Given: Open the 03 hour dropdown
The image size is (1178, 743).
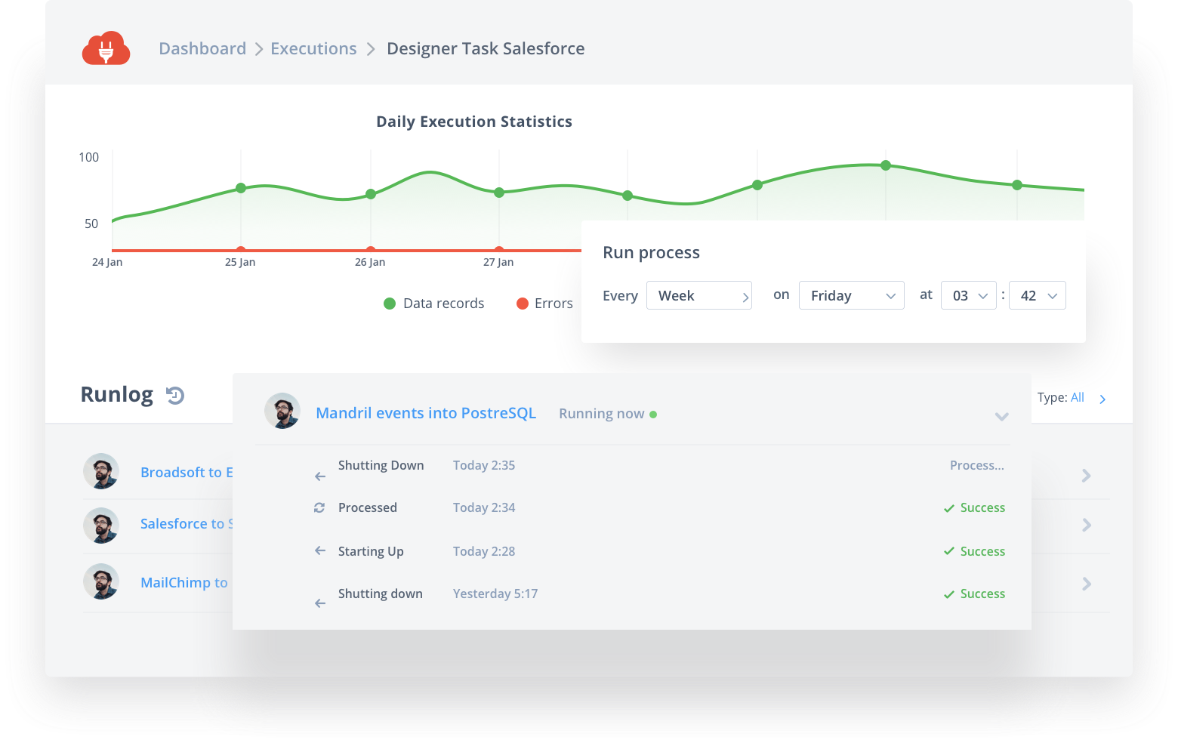Looking at the screenshot, I should [x=969, y=295].
